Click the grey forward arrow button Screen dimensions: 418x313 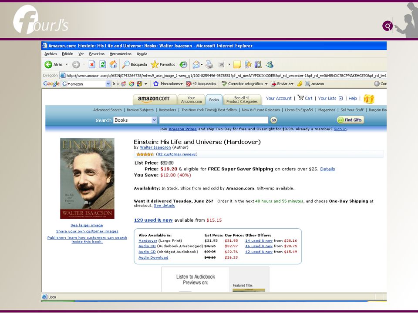[76, 64]
